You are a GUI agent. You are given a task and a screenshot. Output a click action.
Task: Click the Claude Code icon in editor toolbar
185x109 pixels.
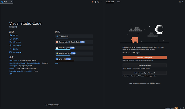[93, 2]
